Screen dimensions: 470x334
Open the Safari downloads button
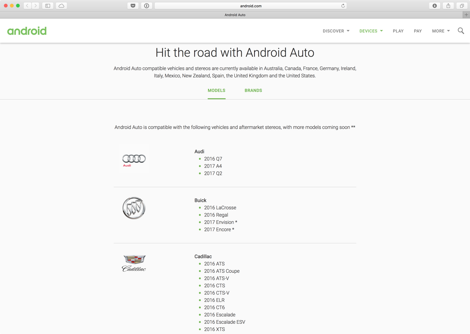[435, 6]
